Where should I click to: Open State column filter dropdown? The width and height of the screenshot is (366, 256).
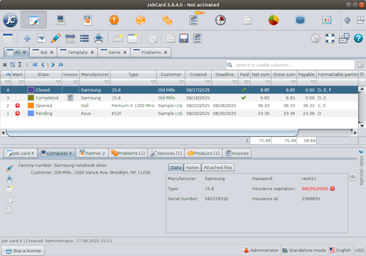[59, 82]
